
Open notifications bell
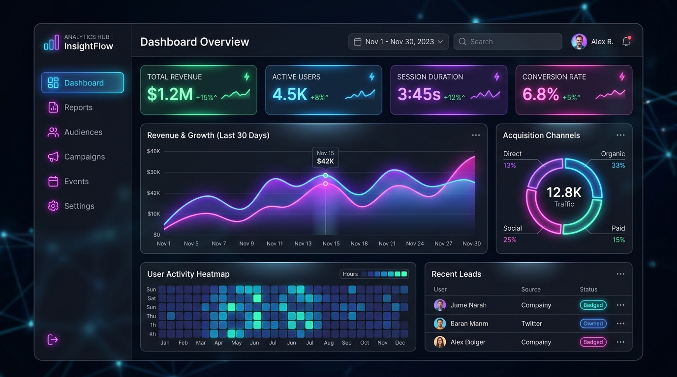pyautogui.click(x=626, y=41)
